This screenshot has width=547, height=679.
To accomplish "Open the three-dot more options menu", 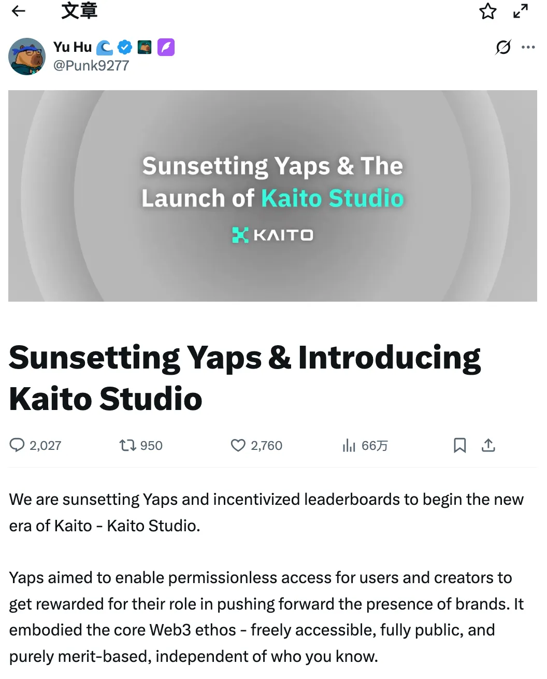I will coord(528,47).
